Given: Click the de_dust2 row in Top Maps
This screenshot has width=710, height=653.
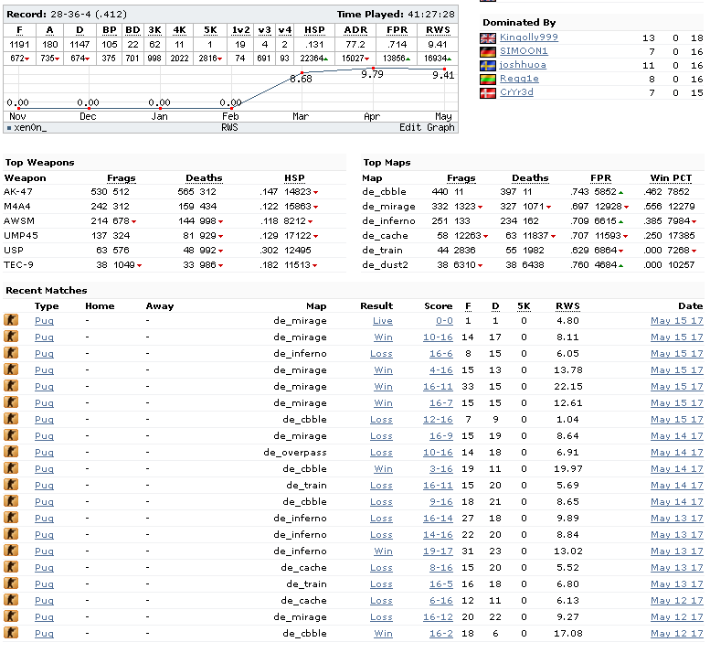Looking at the screenshot, I should 533,264.
